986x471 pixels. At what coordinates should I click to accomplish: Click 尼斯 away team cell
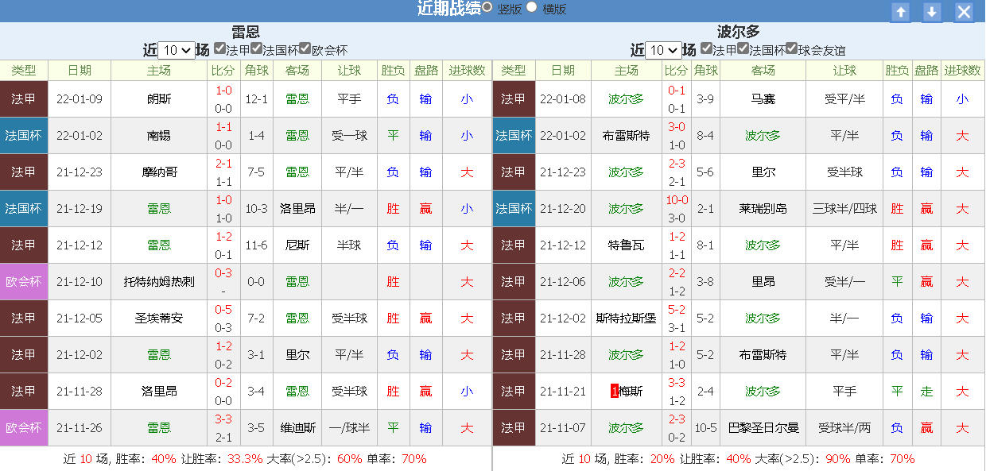coord(297,245)
